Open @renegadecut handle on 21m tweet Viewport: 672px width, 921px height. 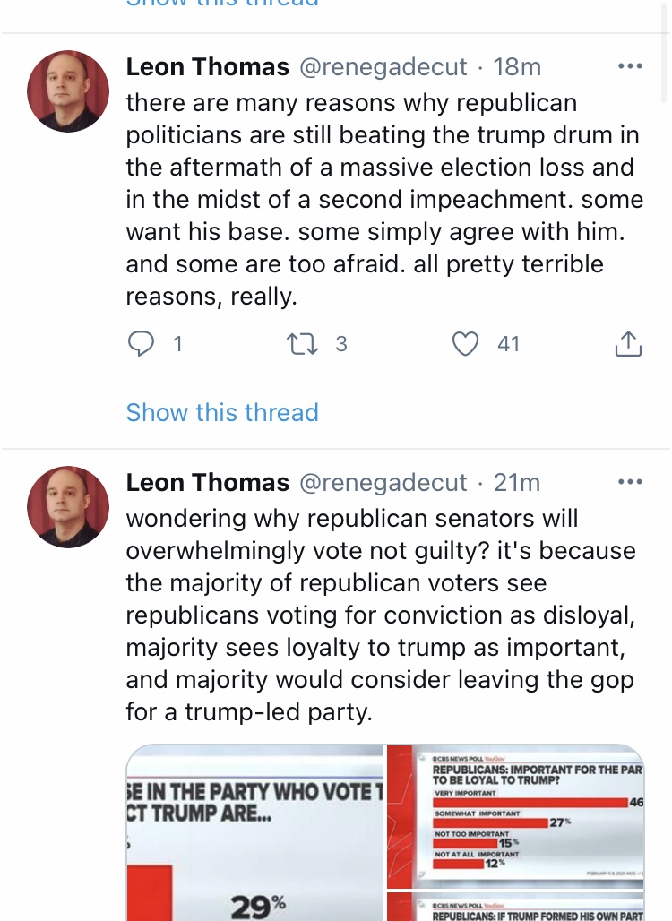point(383,483)
